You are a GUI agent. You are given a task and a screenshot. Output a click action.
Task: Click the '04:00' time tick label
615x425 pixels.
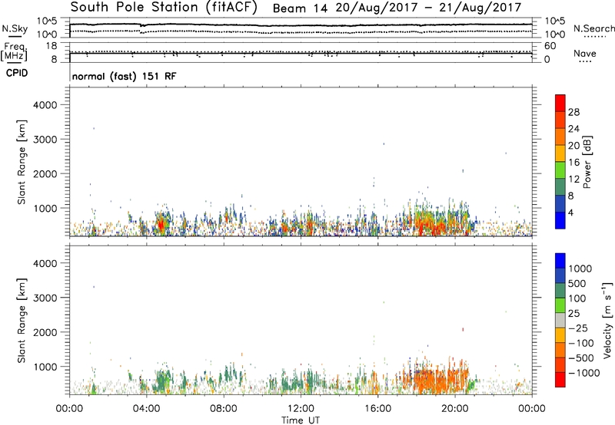point(146,409)
